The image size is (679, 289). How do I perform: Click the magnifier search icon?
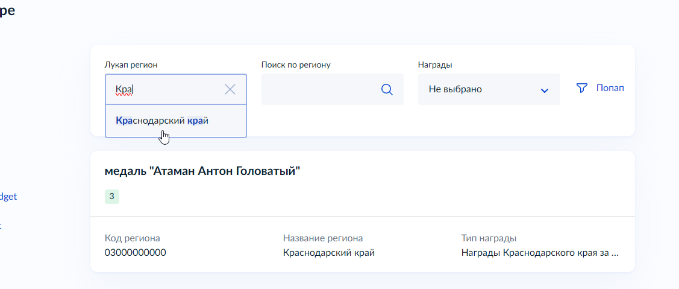pos(387,89)
